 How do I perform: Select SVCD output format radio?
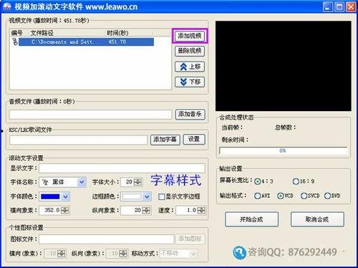[x=304, y=196]
